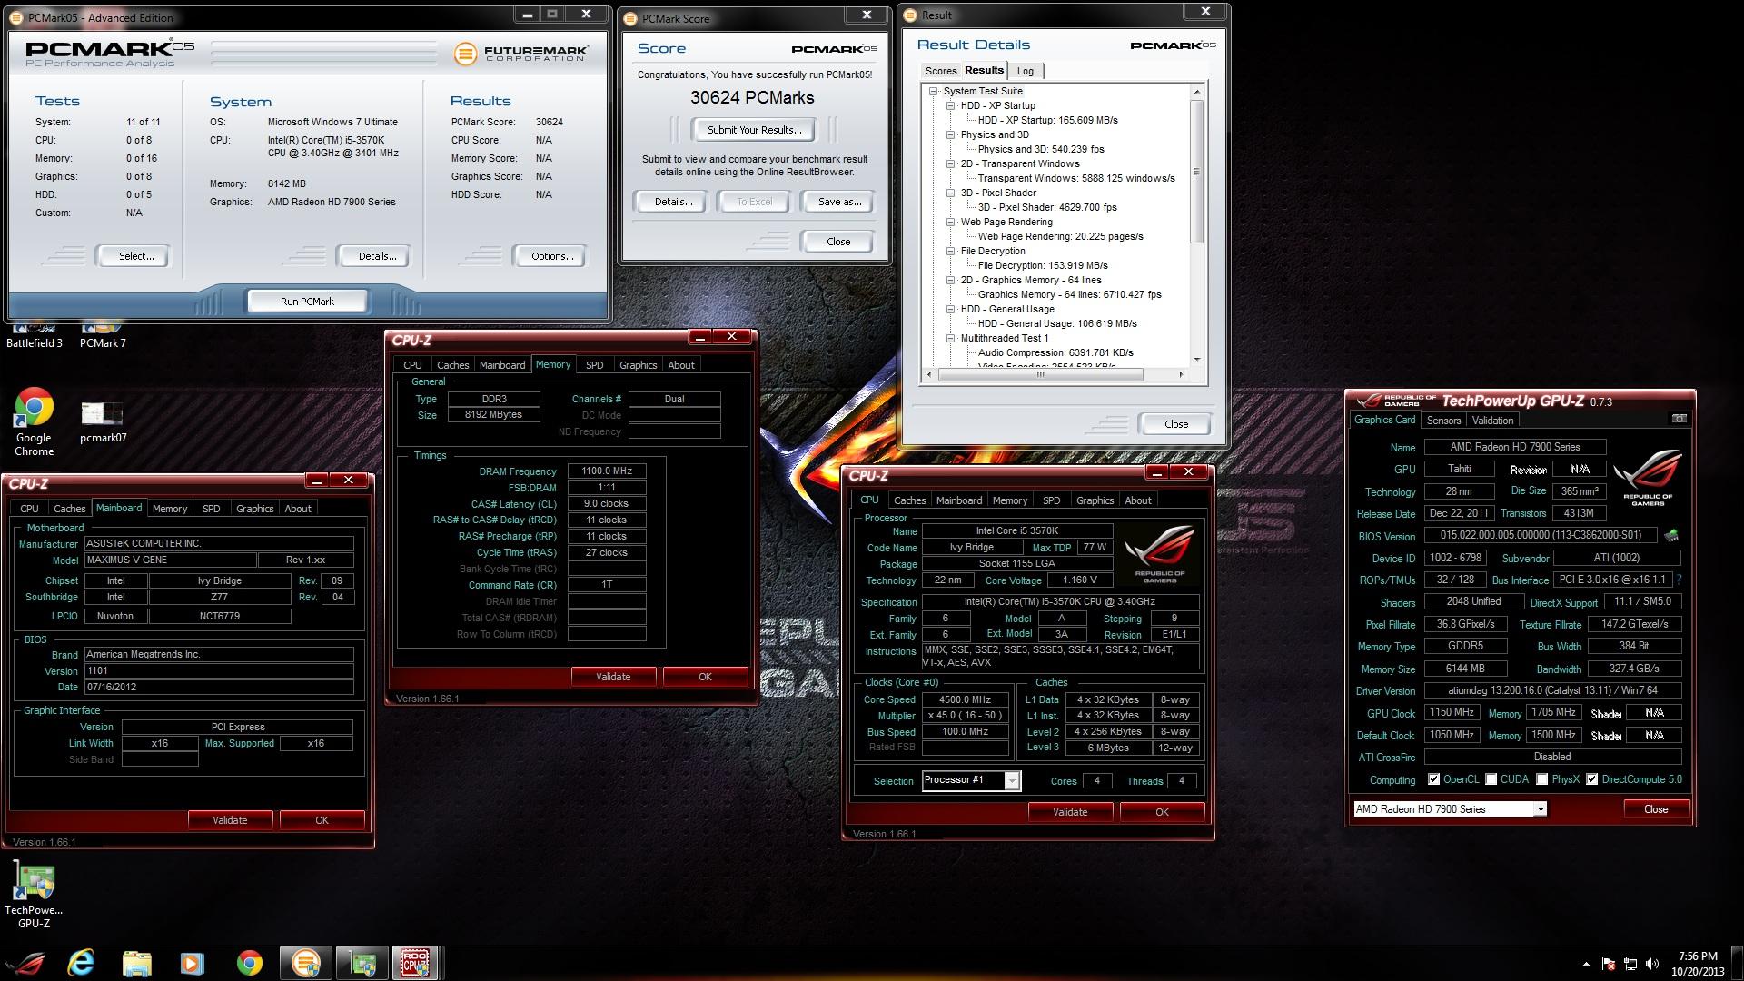
Task: Switch to Scores tab in Result window
Action: [x=940, y=71]
